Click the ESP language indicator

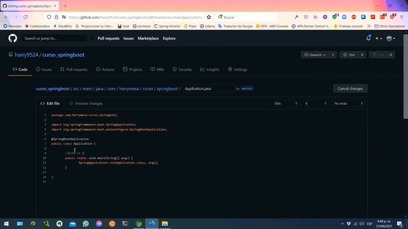pyautogui.click(x=370, y=223)
